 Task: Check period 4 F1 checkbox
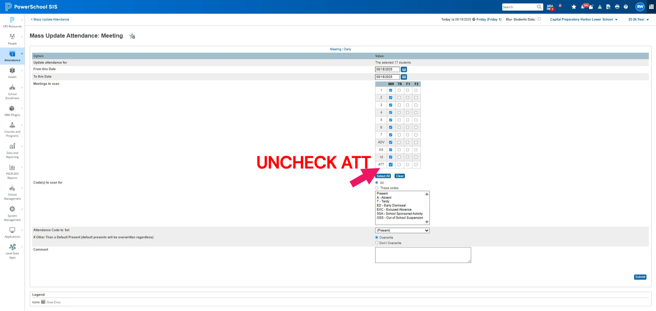(408, 112)
